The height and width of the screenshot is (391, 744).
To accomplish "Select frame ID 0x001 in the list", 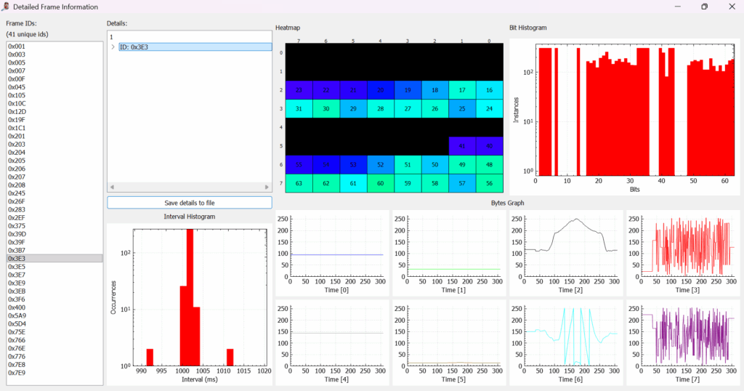I will [x=16, y=46].
